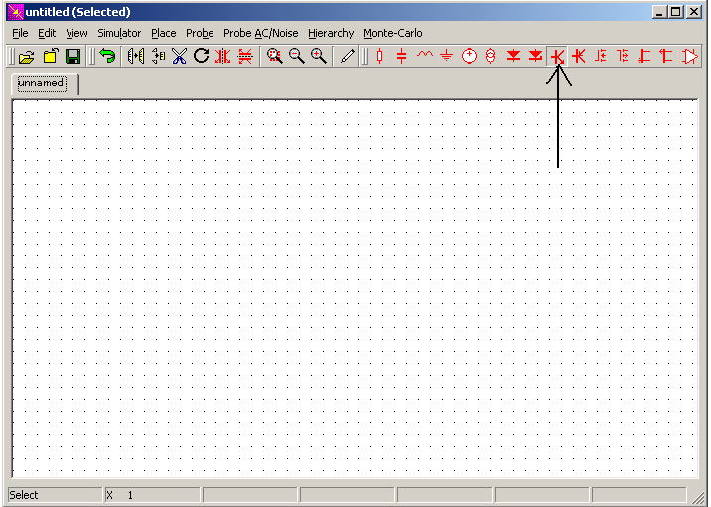This screenshot has height=507, width=711.
Task: Undo the last action with green arrow
Action: 107,57
